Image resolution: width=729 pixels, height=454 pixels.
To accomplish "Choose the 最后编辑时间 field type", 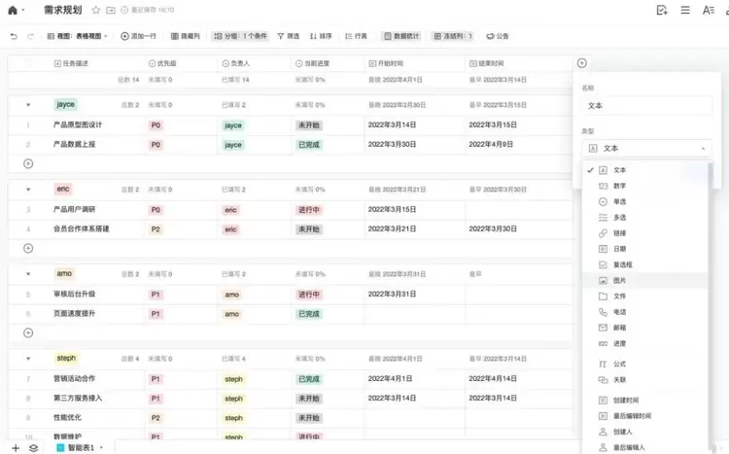I will pyautogui.click(x=645, y=416).
